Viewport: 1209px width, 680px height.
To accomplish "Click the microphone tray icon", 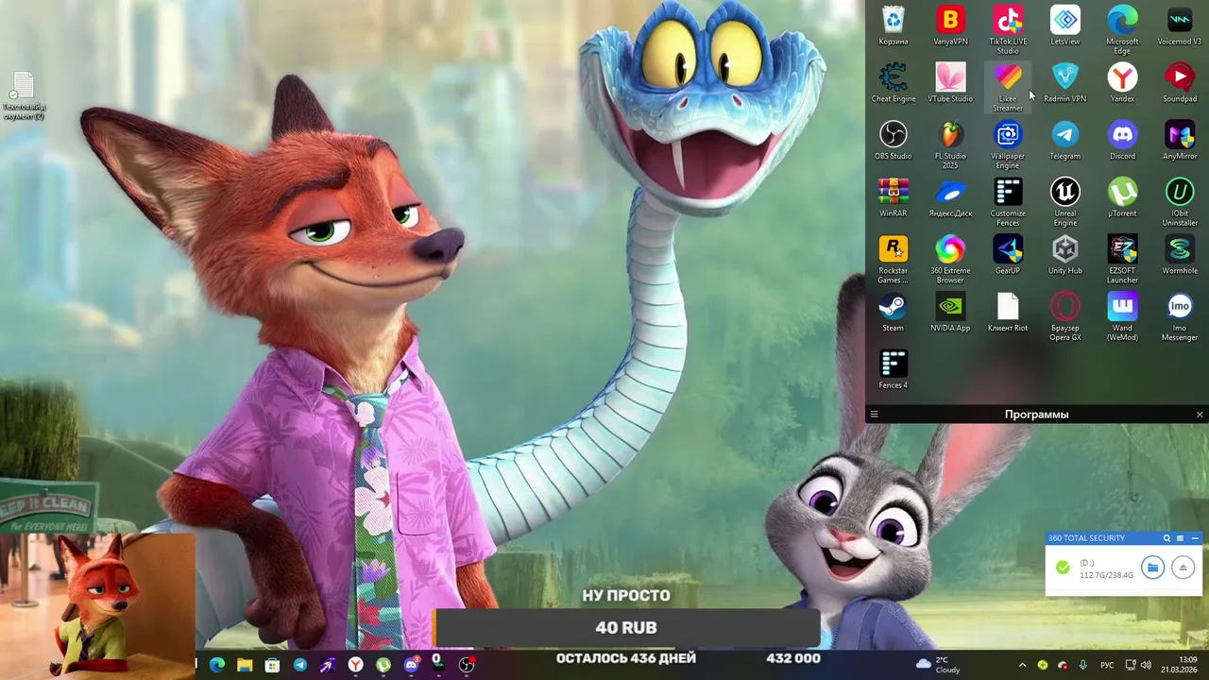I will [x=1082, y=665].
